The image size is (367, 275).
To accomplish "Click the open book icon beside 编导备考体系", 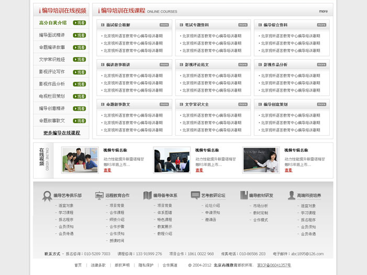I will click(148, 195).
